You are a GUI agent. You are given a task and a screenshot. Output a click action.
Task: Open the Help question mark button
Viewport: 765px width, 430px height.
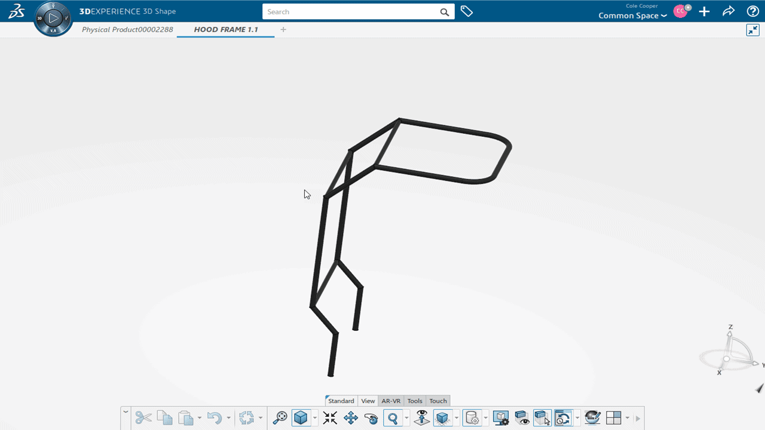pyautogui.click(x=752, y=11)
